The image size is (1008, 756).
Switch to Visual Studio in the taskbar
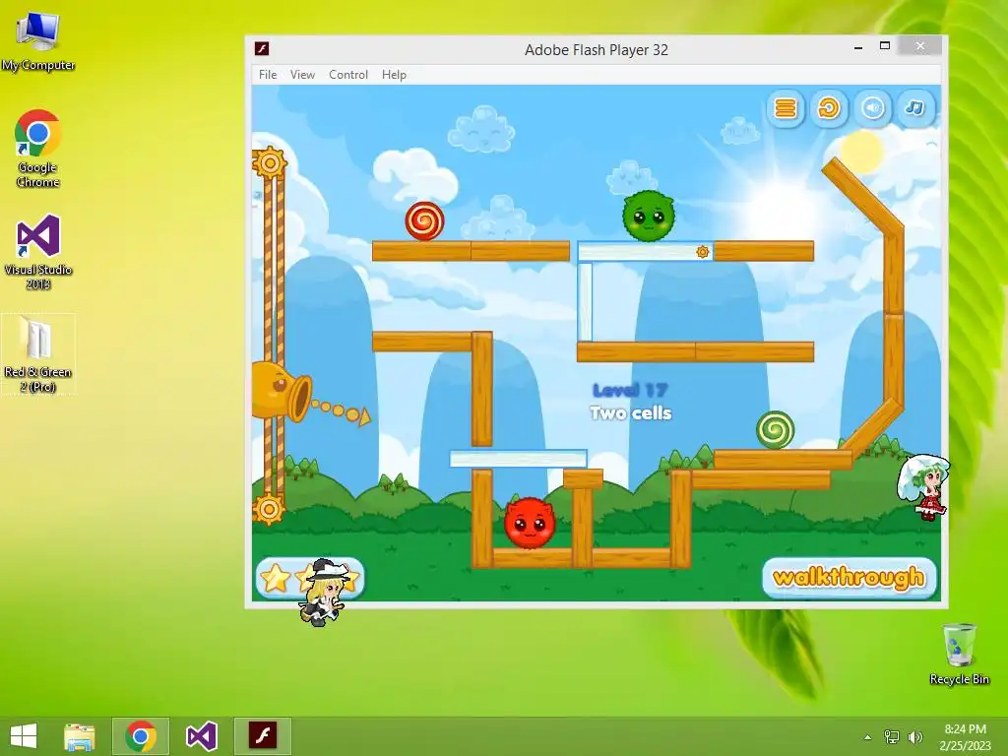(x=201, y=736)
